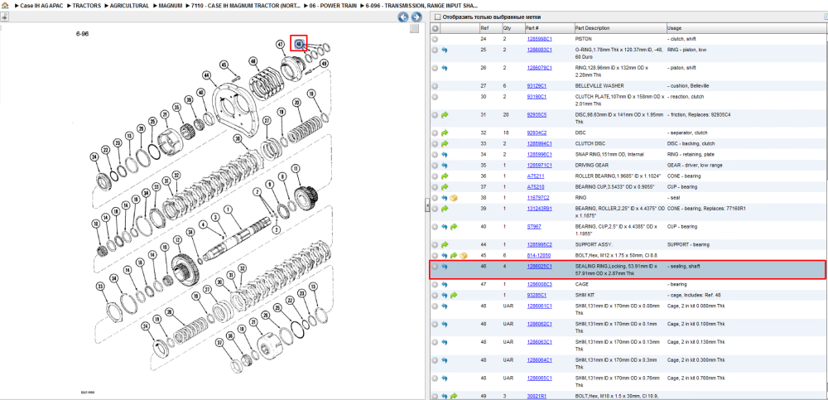Click green arrow icon for SUPPORT ASSY row
Viewport: 828px width, 400px height.
444,245
